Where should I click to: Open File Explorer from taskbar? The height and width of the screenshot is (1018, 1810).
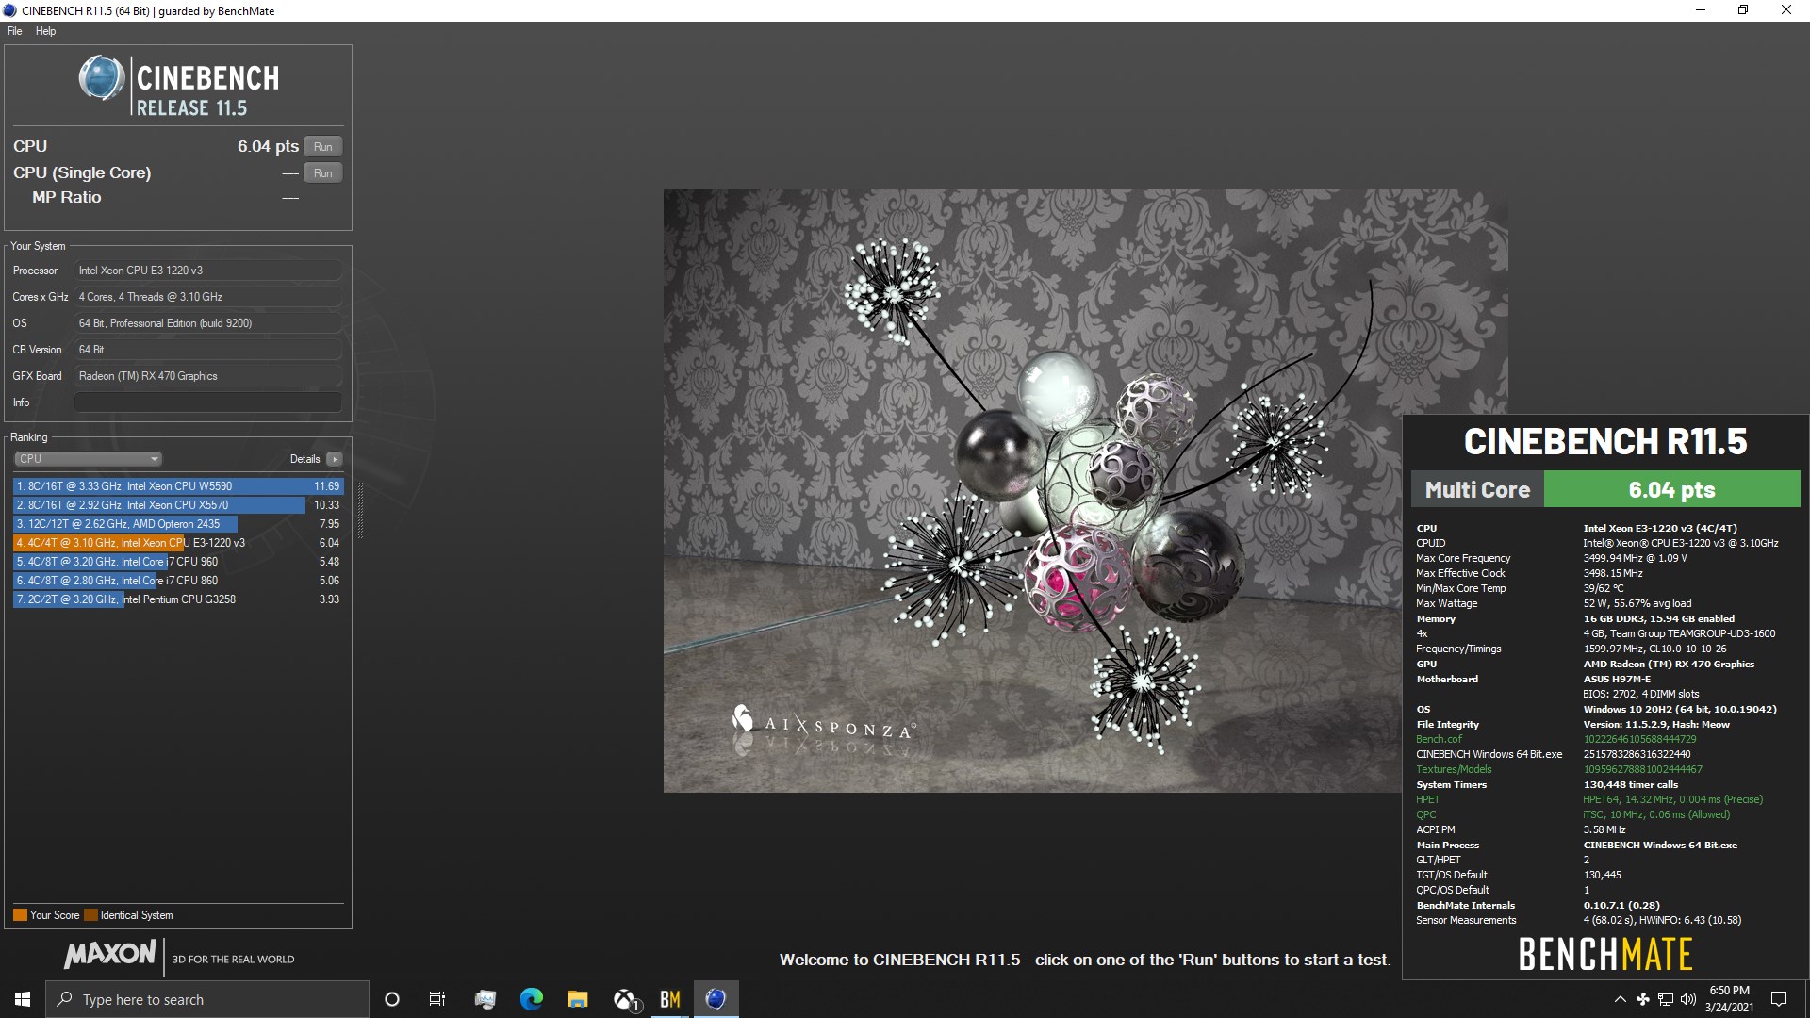point(578,999)
